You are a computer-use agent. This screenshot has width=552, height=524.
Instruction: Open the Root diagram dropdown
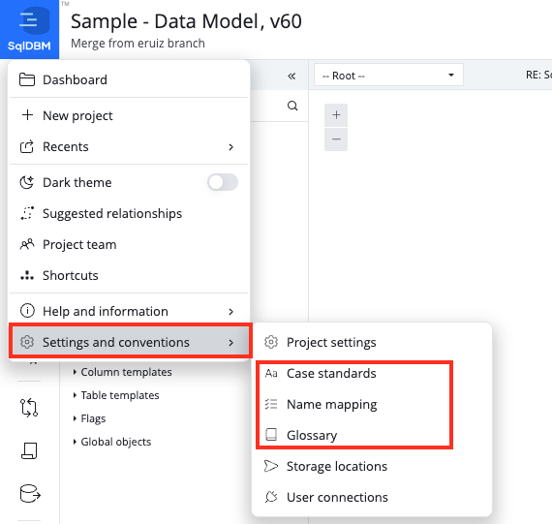pos(388,75)
